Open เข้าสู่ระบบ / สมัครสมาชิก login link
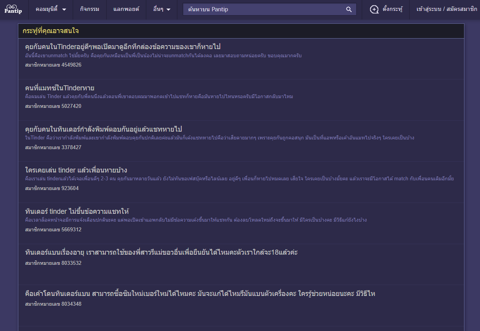Screen dimensions: 480x331 click(447, 9)
